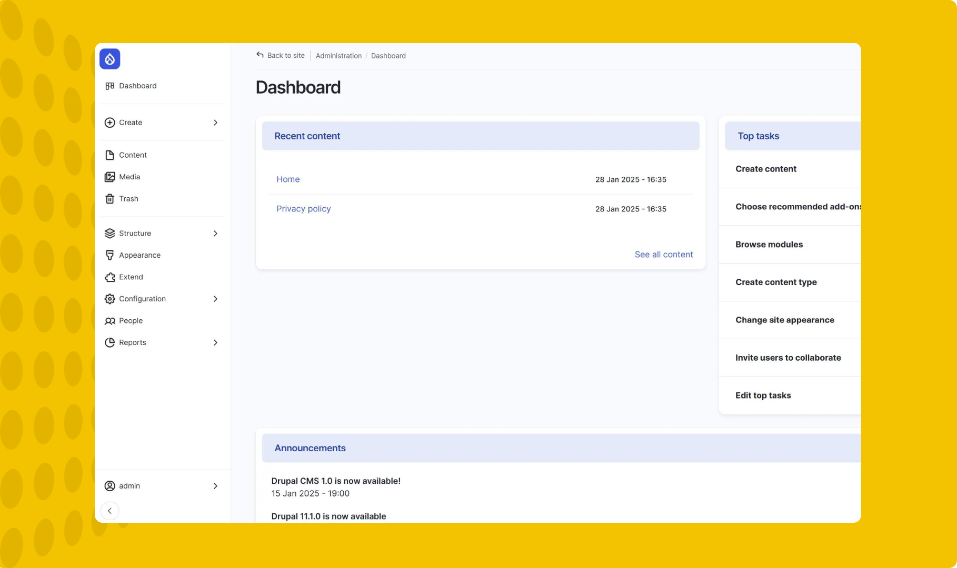Open the Appearance paintbrush icon

109,255
